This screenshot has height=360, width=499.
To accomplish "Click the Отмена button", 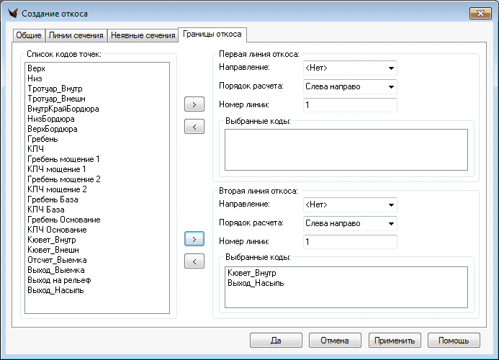I will coord(335,341).
